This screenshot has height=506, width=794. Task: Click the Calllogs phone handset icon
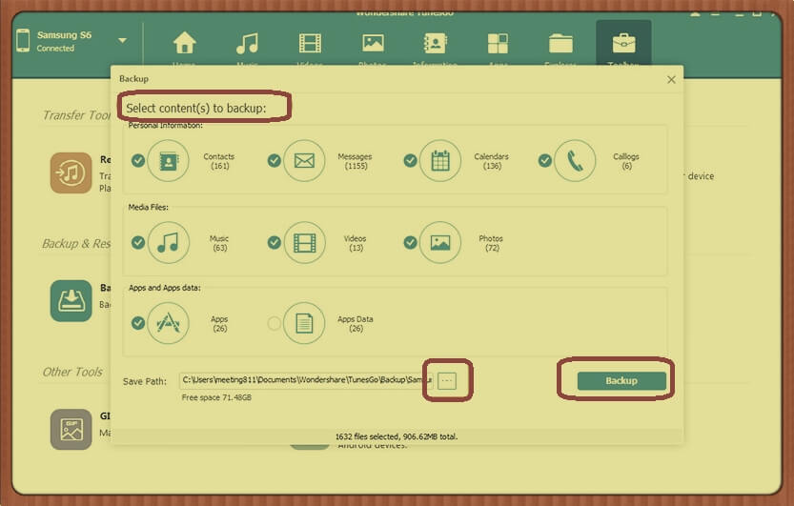575,161
